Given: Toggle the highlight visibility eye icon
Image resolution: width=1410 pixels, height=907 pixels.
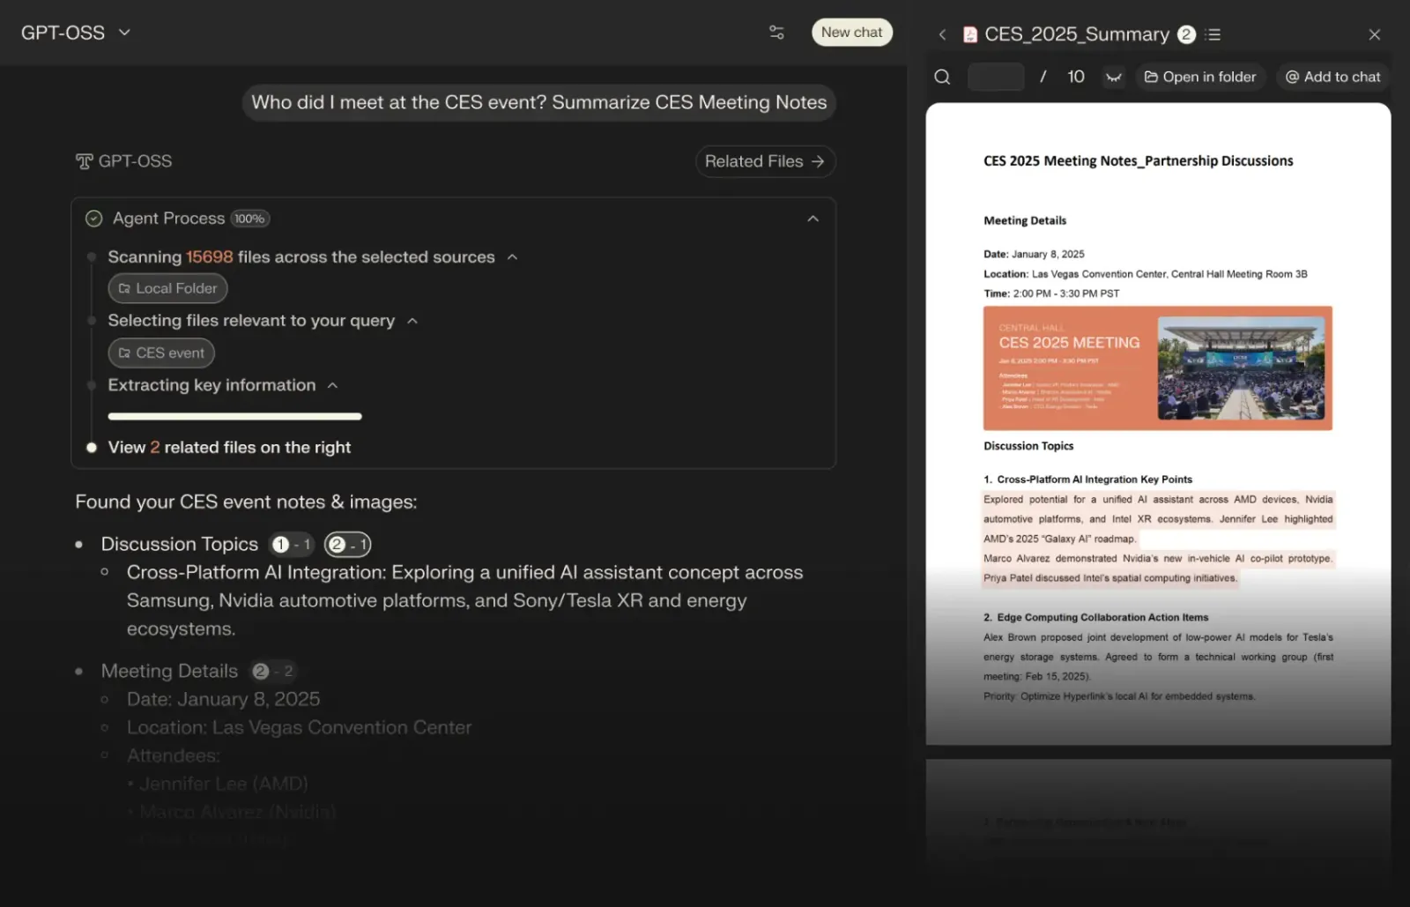Looking at the screenshot, I should (1114, 77).
